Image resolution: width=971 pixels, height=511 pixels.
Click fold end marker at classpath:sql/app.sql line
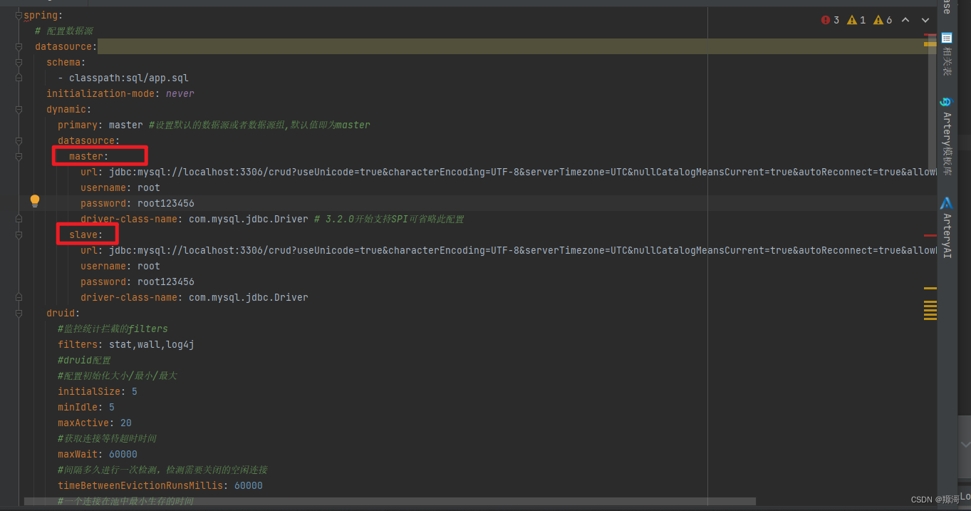coord(19,78)
